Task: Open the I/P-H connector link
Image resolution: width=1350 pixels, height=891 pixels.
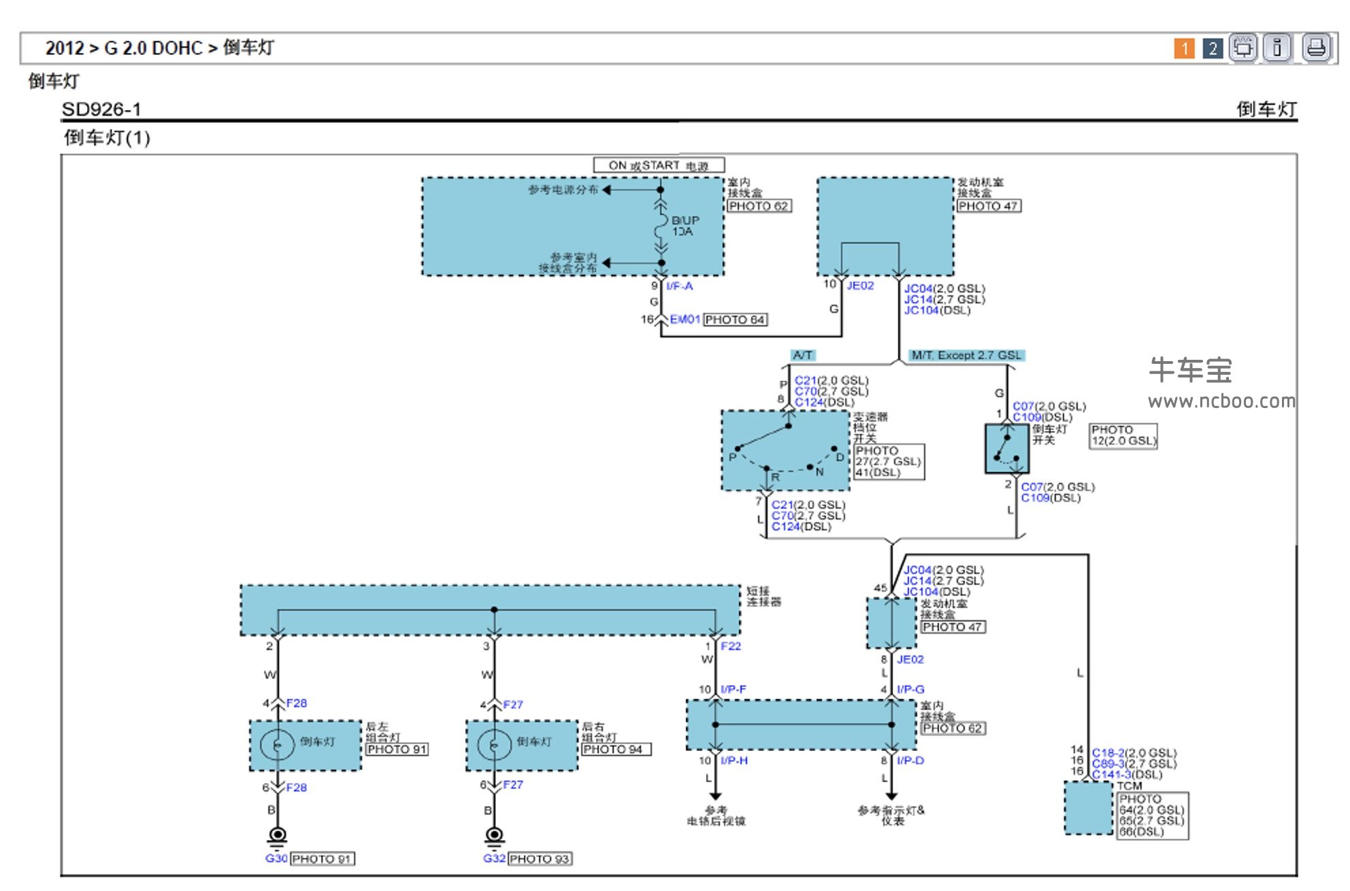Action: pyautogui.click(x=734, y=761)
